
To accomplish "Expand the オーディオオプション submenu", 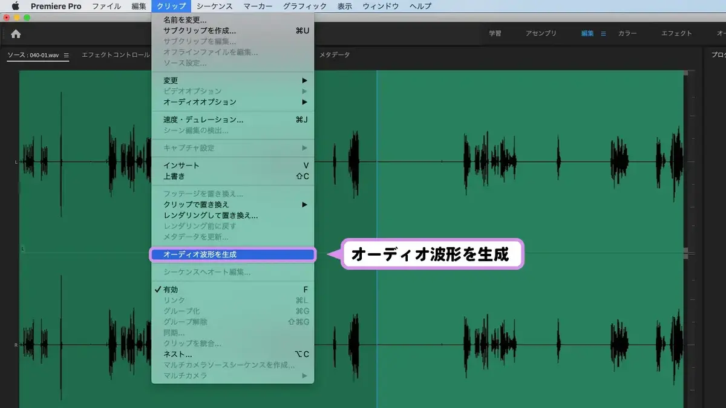I will [x=233, y=102].
